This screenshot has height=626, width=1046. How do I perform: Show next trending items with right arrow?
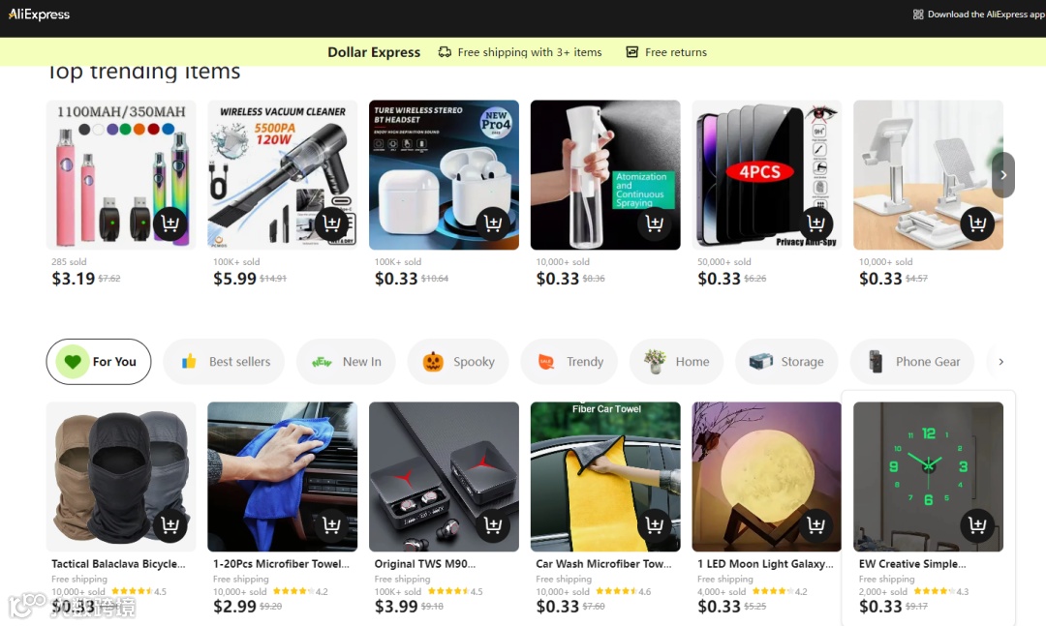click(1002, 175)
